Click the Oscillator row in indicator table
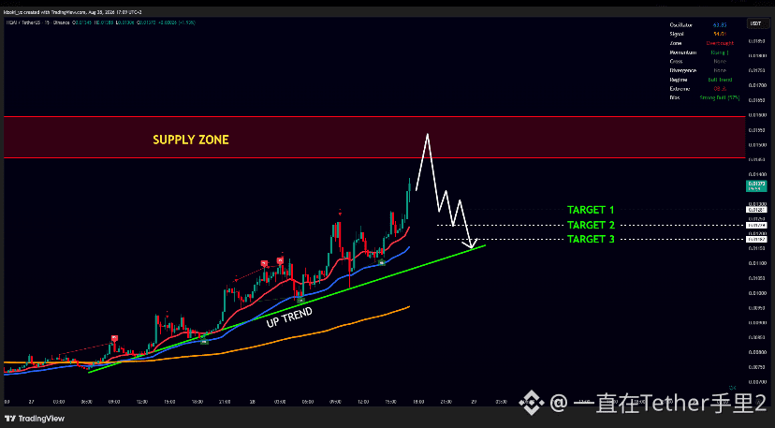 (704, 24)
